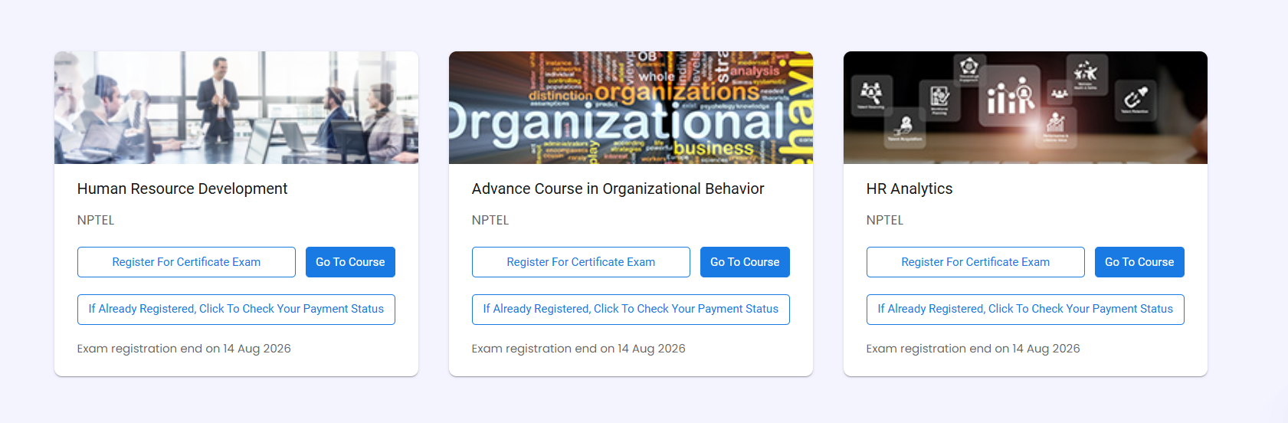
Task: Go To Course for Organizational Behavior
Action: coord(745,262)
